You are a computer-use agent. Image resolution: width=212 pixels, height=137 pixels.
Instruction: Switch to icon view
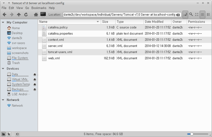click(x=197, y=14)
